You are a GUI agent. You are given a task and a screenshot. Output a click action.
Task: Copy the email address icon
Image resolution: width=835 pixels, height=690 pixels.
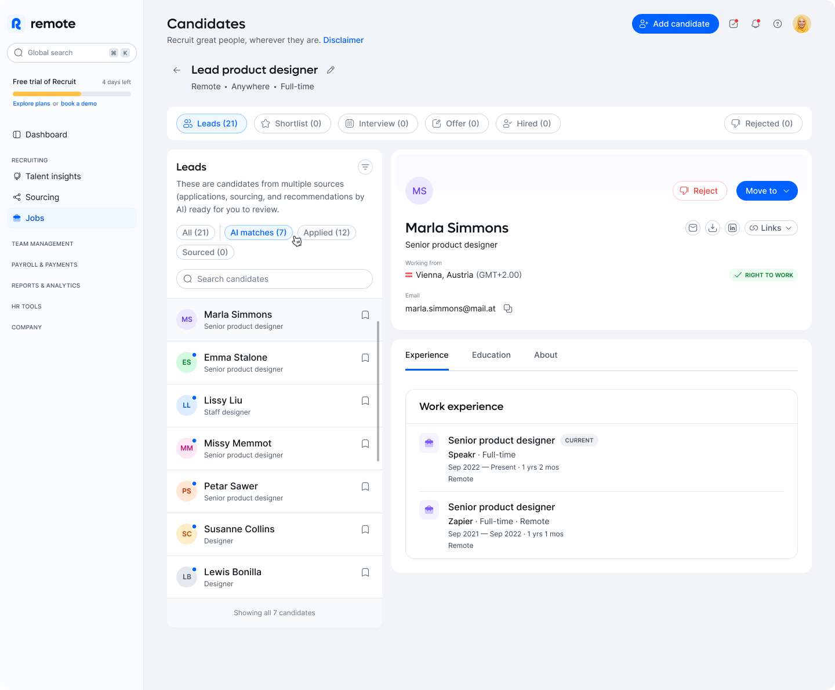508,308
